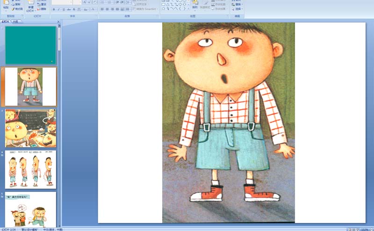
Task: Click the clear formatting icon
Action: click(95, 2)
